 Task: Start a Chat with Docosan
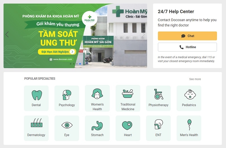tap(187, 36)
